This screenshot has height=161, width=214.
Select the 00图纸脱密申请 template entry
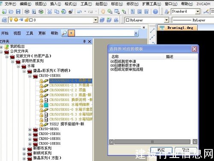click(123, 62)
